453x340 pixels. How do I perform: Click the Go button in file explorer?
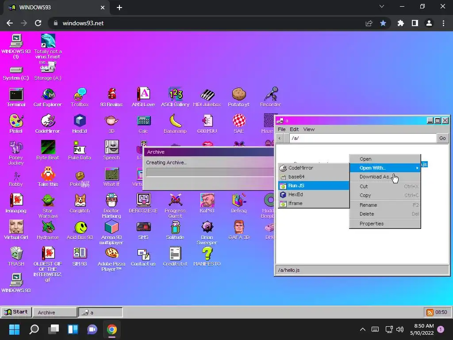pos(442,138)
